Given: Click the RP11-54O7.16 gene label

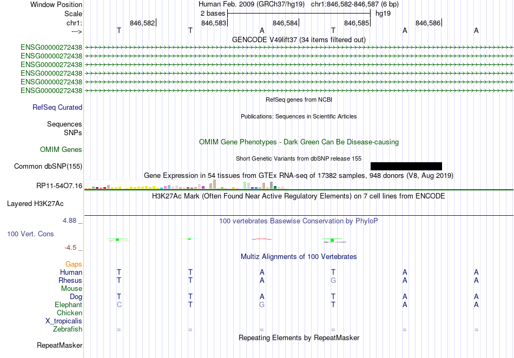Looking at the screenshot, I should tap(60, 186).
